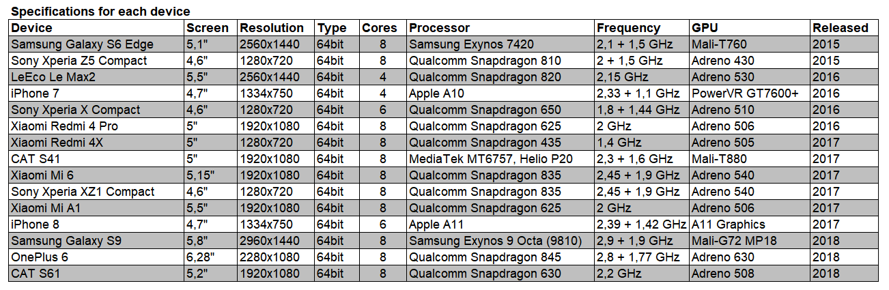Select the MediaTek MT6757, Helio P20 cell
This screenshot has height=290, width=889.
point(500,159)
